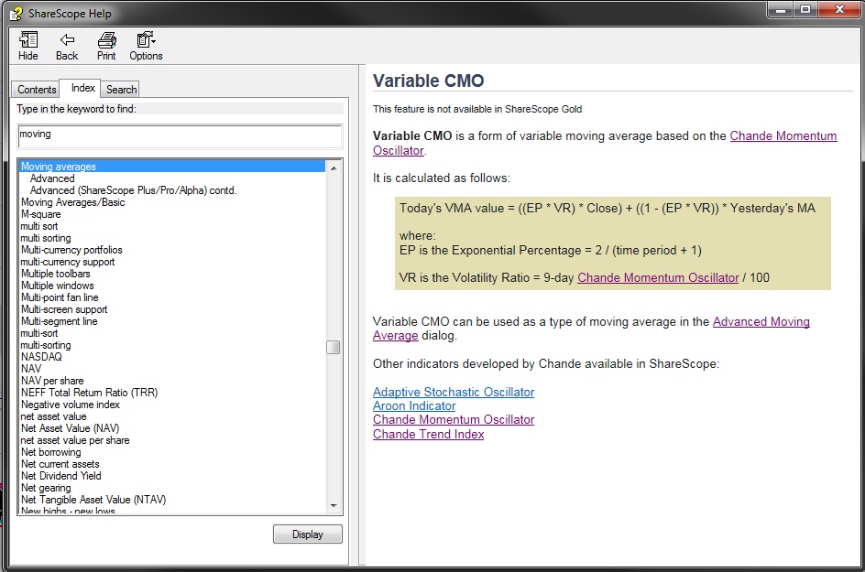
Task: Open the first Chande Momentum Oscillator link in intro
Action: point(783,135)
